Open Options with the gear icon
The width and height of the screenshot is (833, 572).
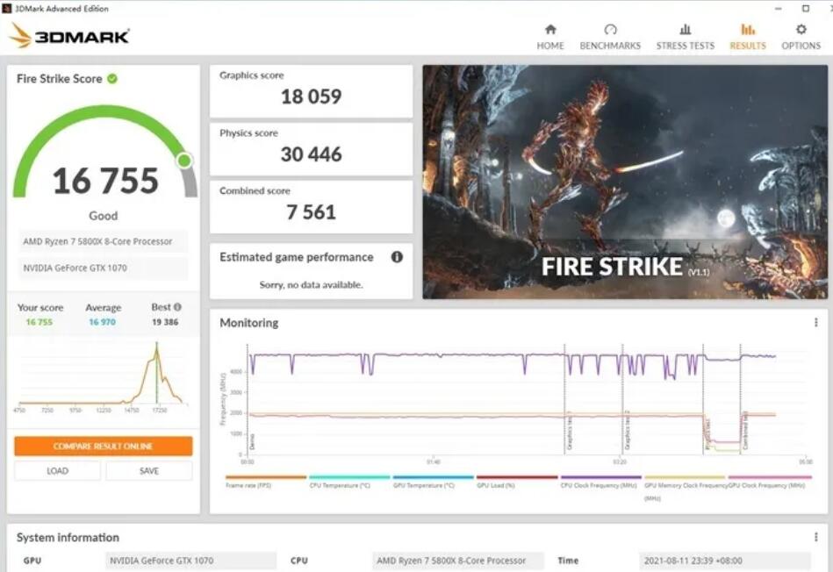[801, 29]
